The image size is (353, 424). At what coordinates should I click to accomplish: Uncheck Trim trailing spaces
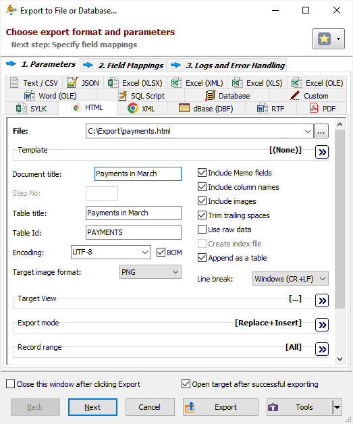[x=202, y=215]
